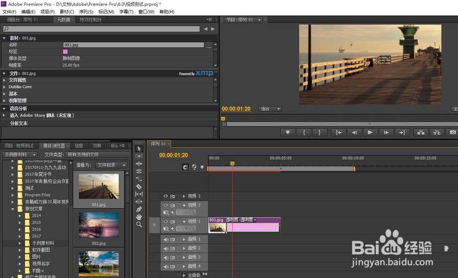This screenshot has height=278, width=458.
Task: Toggle visibility eye of Video 1 track
Action: coord(166,222)
